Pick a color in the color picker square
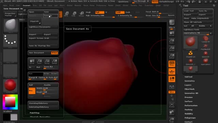This screenshot has width=218, height=123. click(x=10, y=102)
